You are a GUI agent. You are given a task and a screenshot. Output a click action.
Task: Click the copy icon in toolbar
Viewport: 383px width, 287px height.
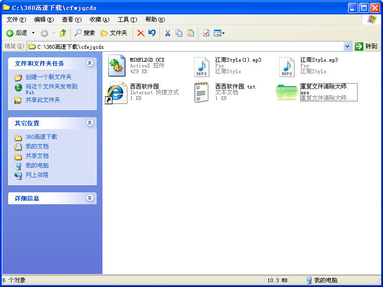tap(179, 33)
